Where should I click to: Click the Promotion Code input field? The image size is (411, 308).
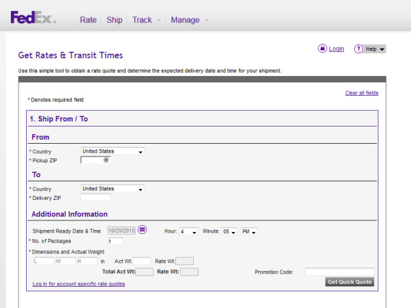coord(340,272)
